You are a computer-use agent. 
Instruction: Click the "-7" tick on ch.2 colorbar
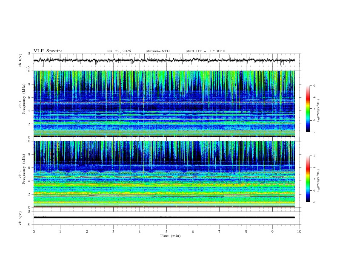(x=314, y=202)
